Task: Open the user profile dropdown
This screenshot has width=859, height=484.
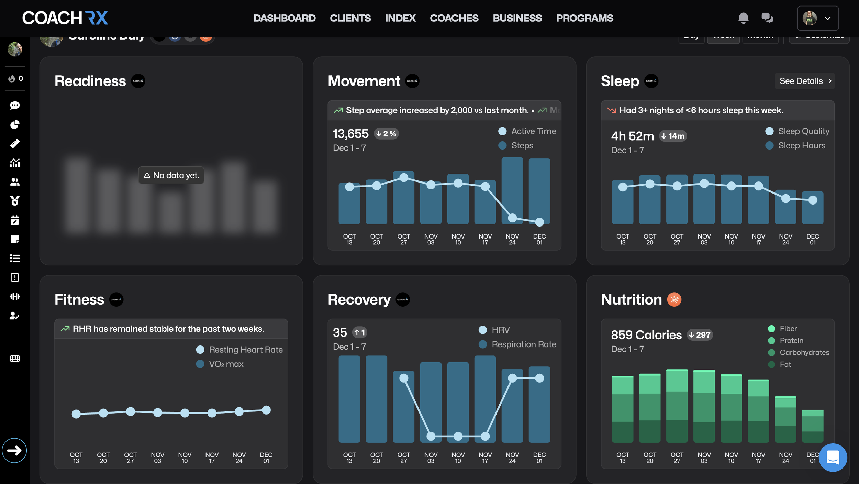Action: tap(818, 18)
